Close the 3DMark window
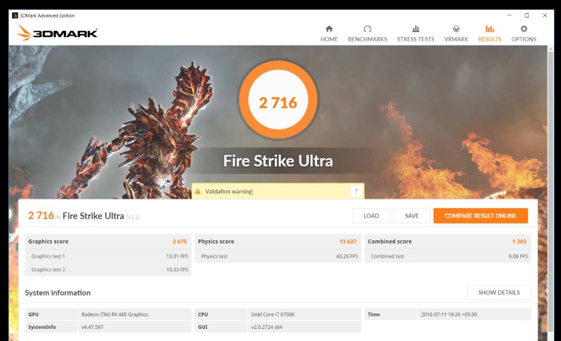This screenshot has height=341, width=561. coord(545,15)
